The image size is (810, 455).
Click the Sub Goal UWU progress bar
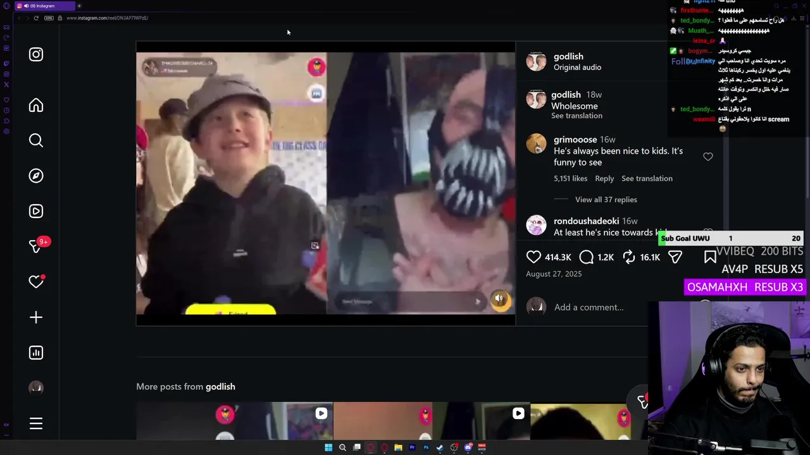[731, 238]
